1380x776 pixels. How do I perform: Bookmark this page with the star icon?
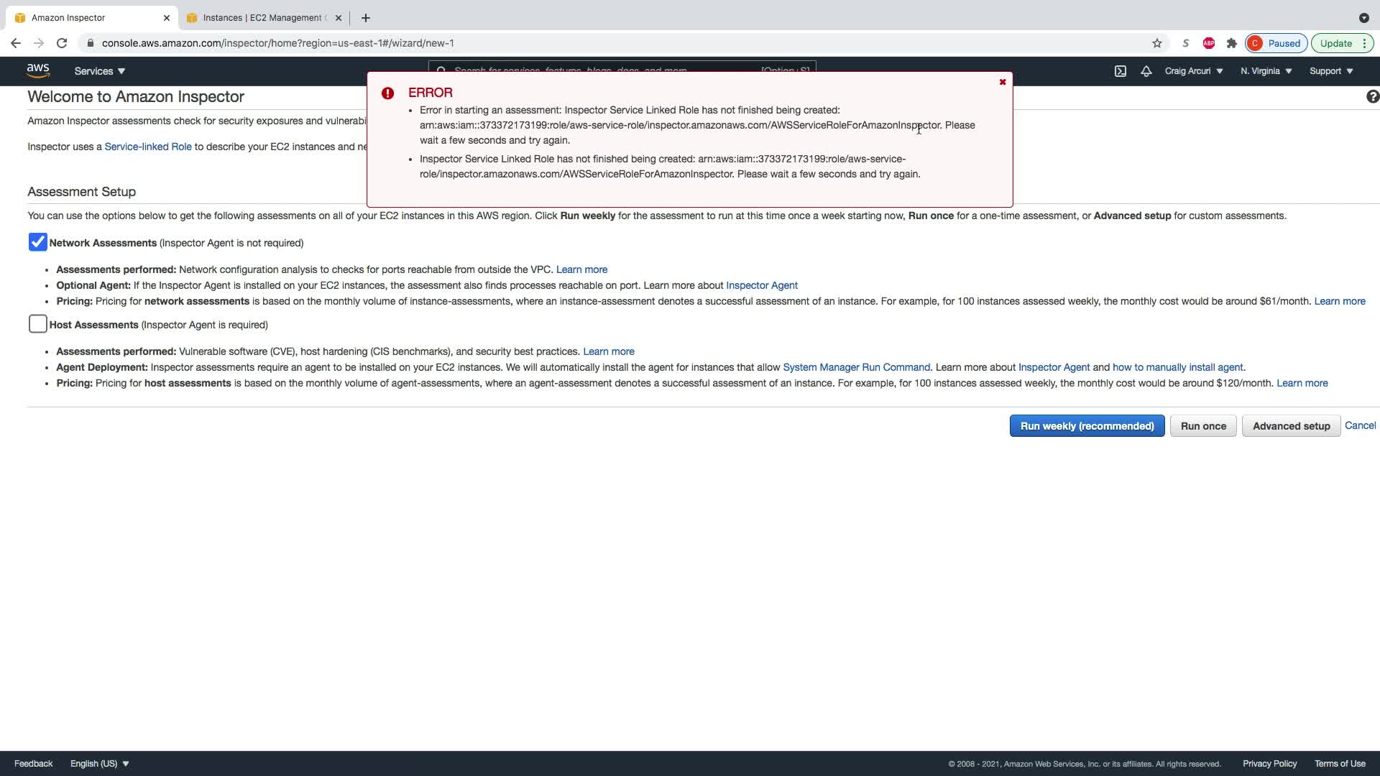coord(1157,43)
